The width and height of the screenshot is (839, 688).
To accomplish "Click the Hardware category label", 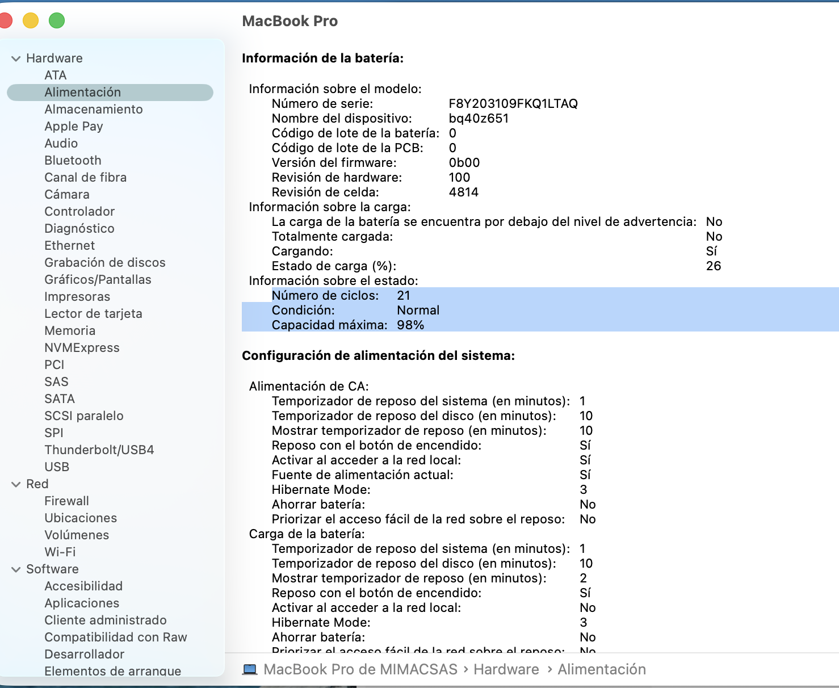I will (54, 58).
